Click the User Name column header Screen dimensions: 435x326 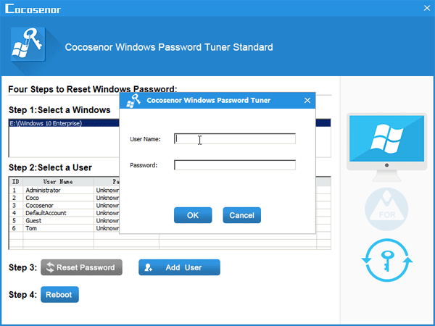pyautogui.click(x=58, y=182)
